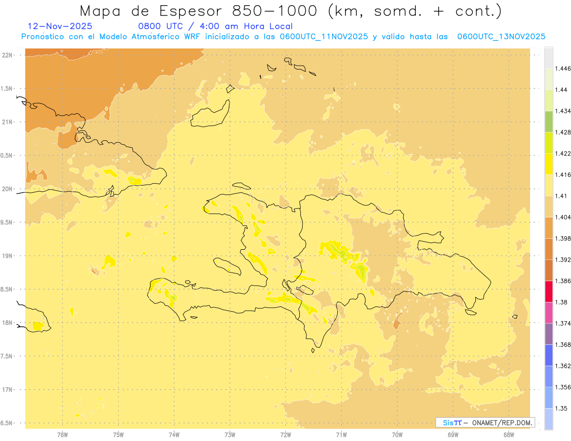Click the color bar value 1.362

[x=563, y=366]
